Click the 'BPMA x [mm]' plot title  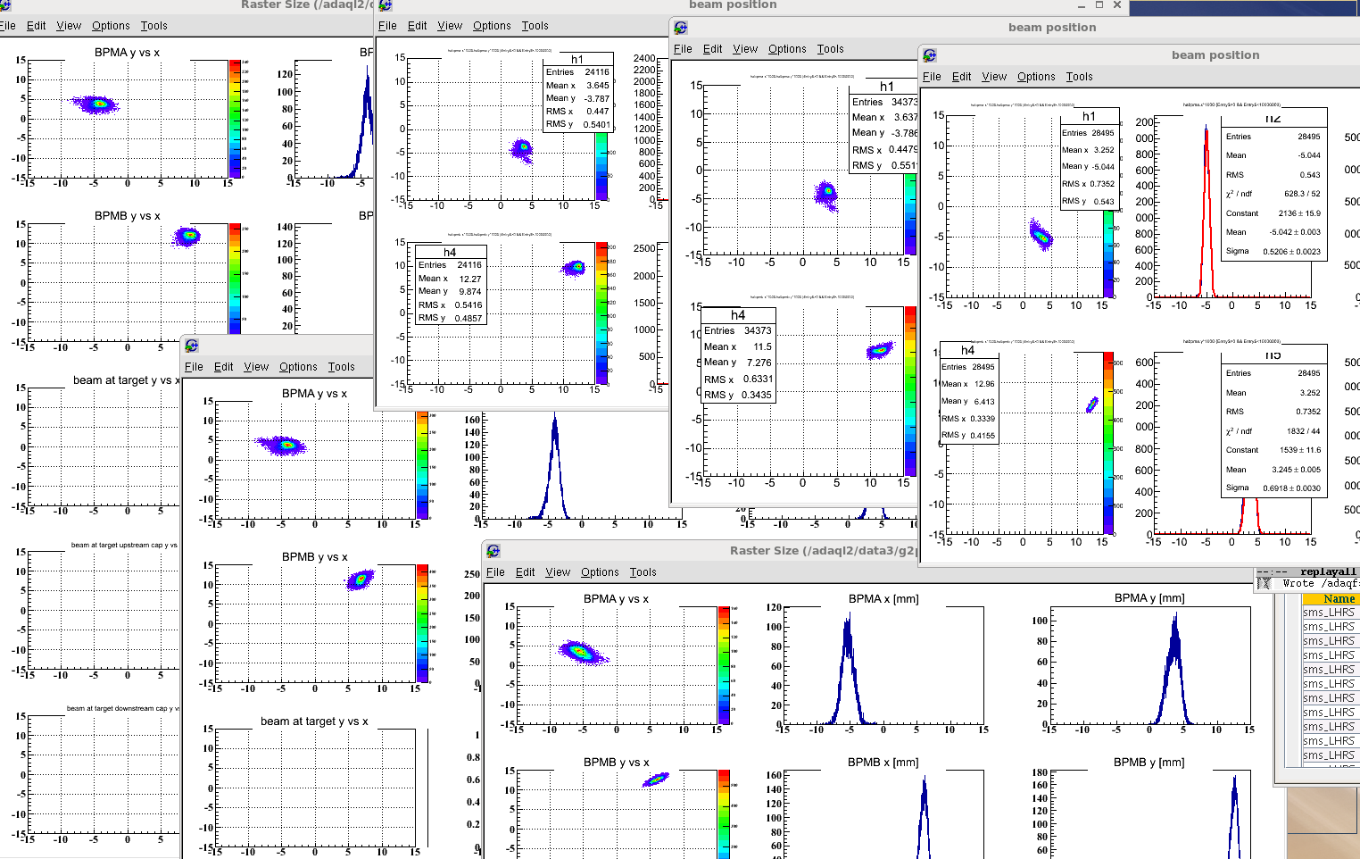point(883,599)
